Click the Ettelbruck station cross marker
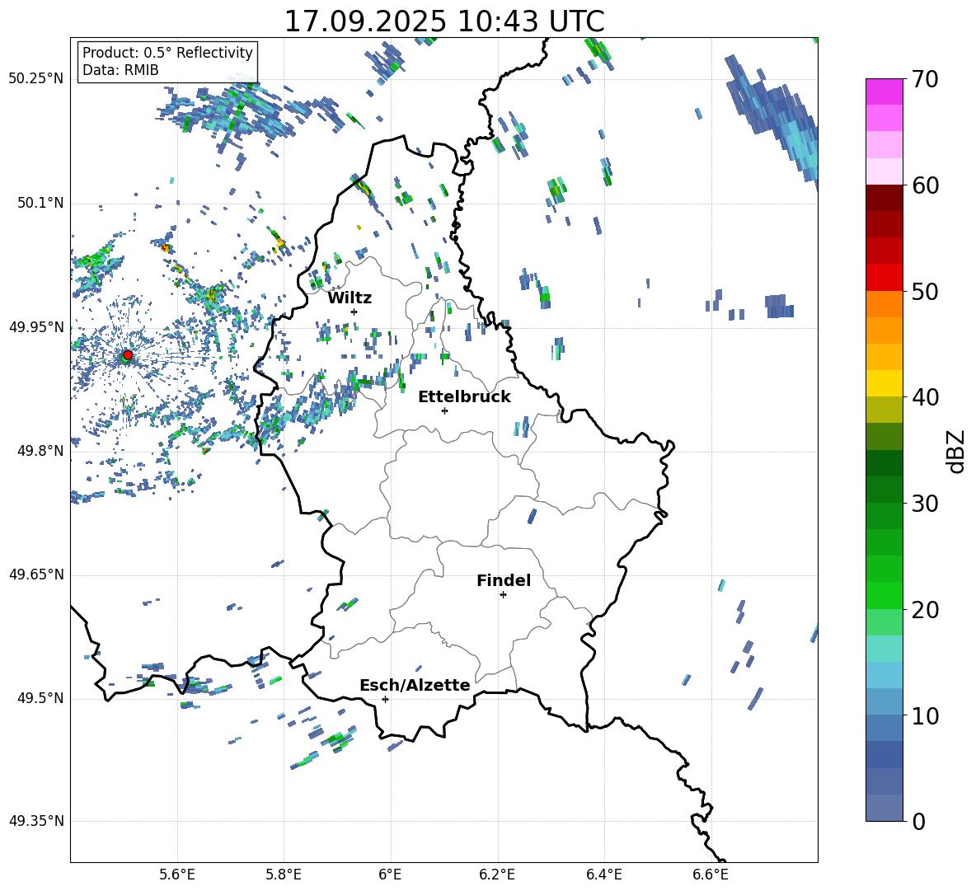Image resolution: width=976 pixels, height=891 pixels. click(444, 410)
